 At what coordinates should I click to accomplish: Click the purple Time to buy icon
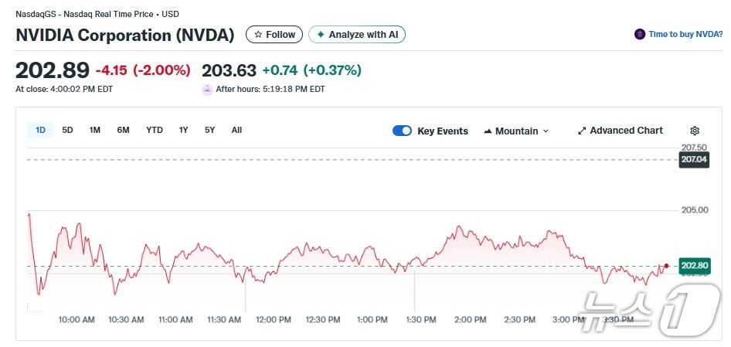(x=639, y=34)
